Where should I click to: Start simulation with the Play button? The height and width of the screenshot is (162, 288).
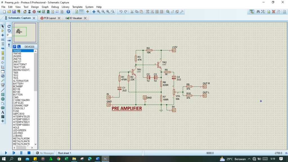coord(6,153)
